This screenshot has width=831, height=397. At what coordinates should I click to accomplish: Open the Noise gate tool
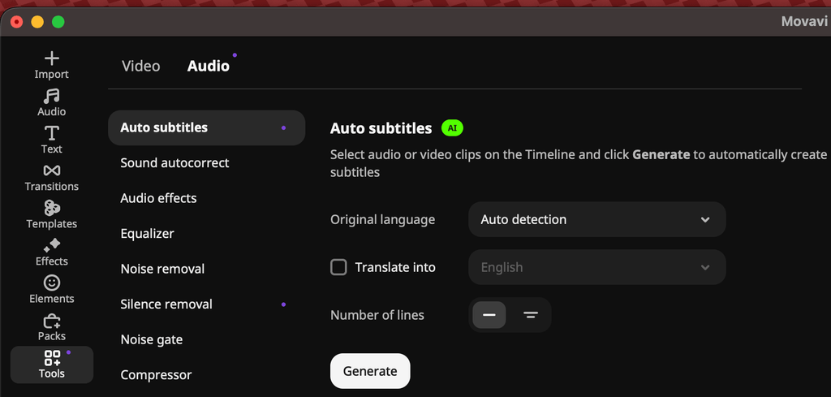coord(207,339)
